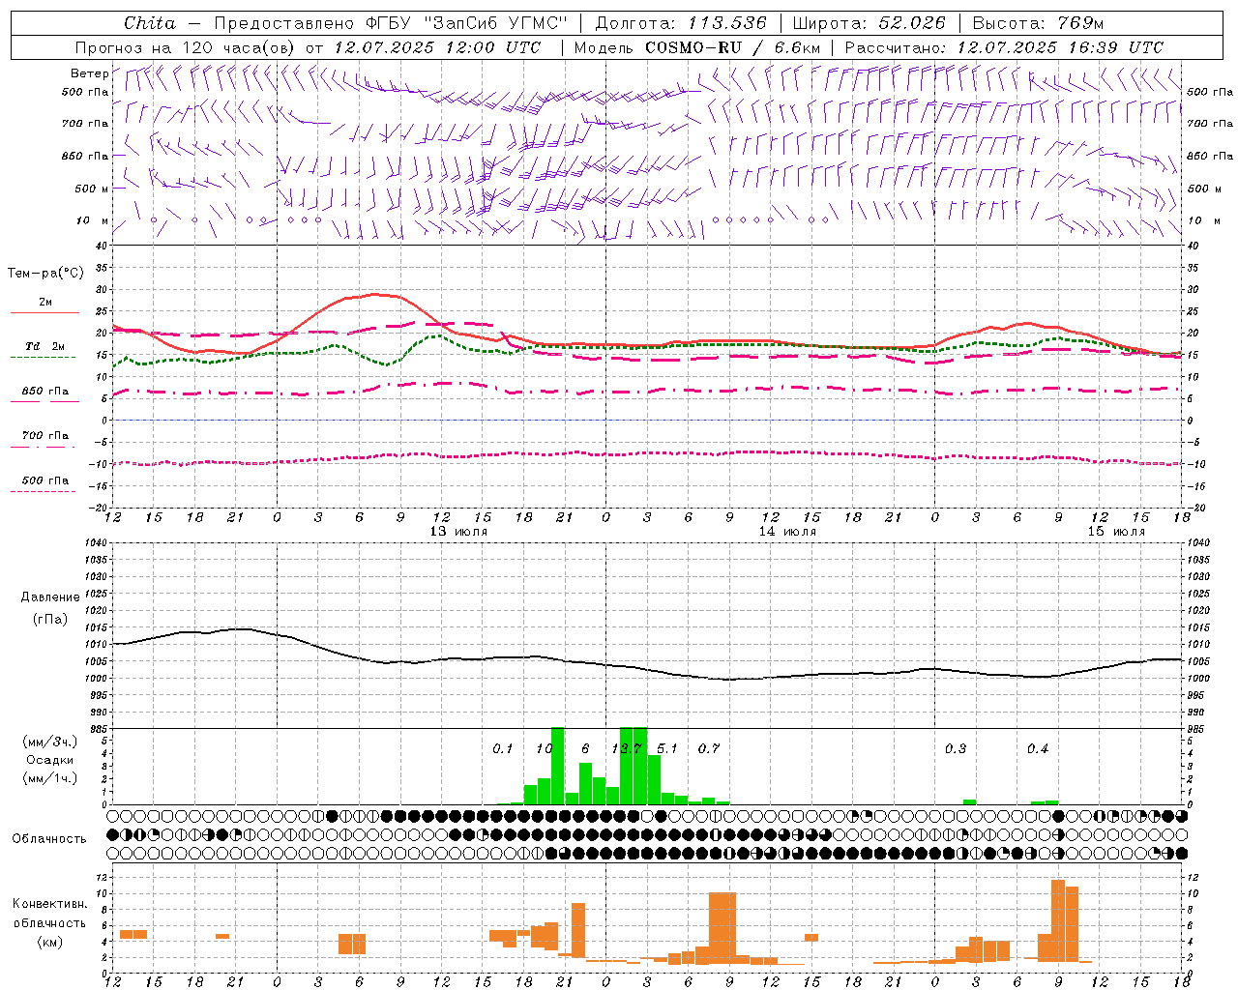Screen dimensions: 1238x990
Task: Click the Широта: 52.026 value
Action: coord(869,23)
